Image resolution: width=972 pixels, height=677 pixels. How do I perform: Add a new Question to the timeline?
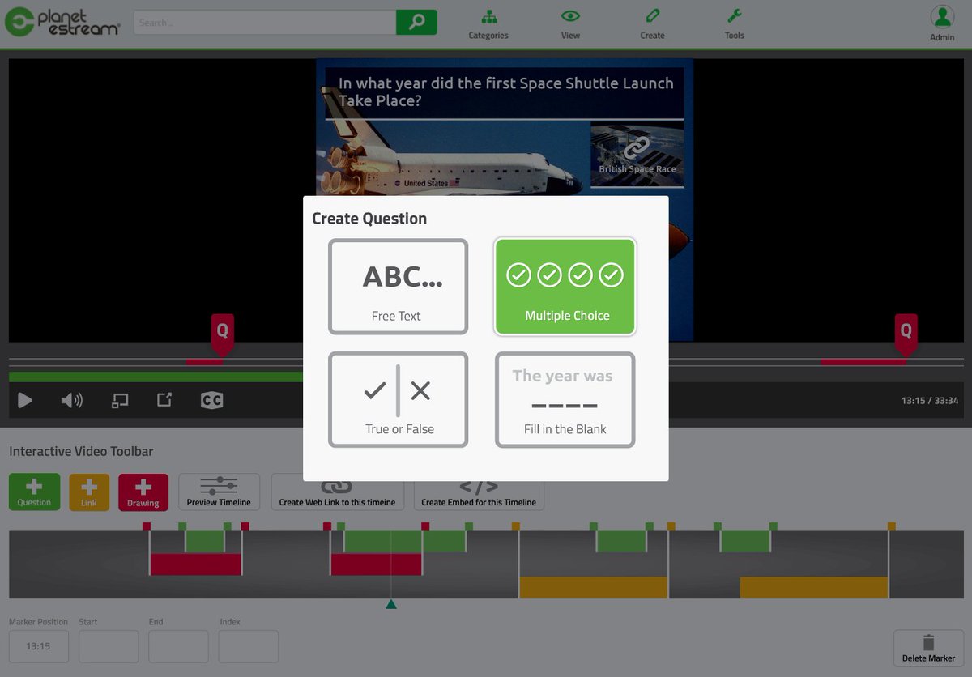pos(34,491)
